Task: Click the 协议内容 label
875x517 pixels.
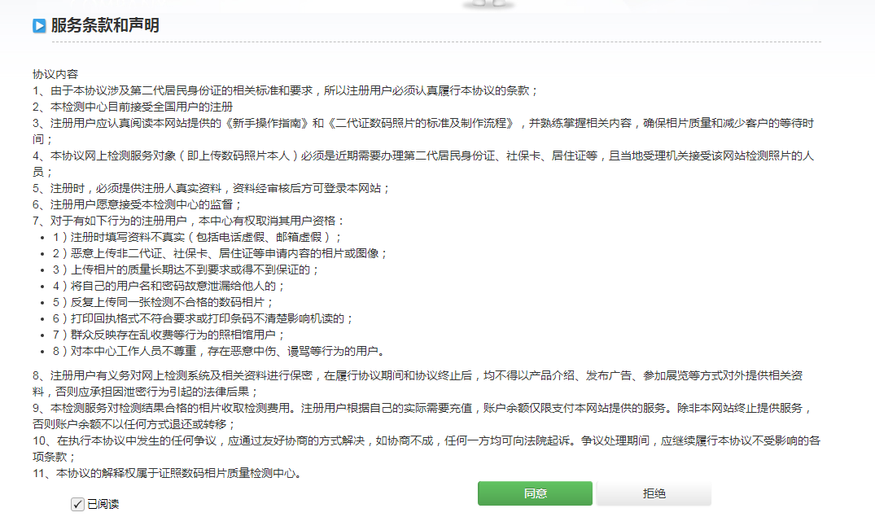Action: (x=55, y=74)
